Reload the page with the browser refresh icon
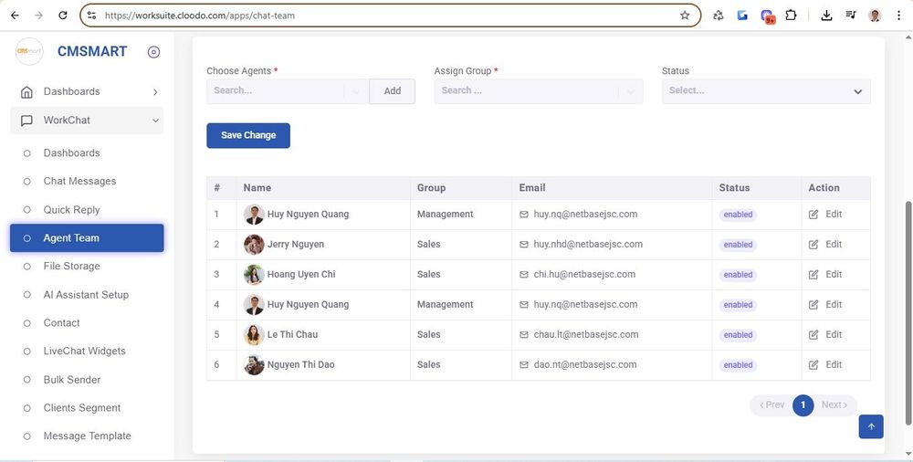 [62, 16]
